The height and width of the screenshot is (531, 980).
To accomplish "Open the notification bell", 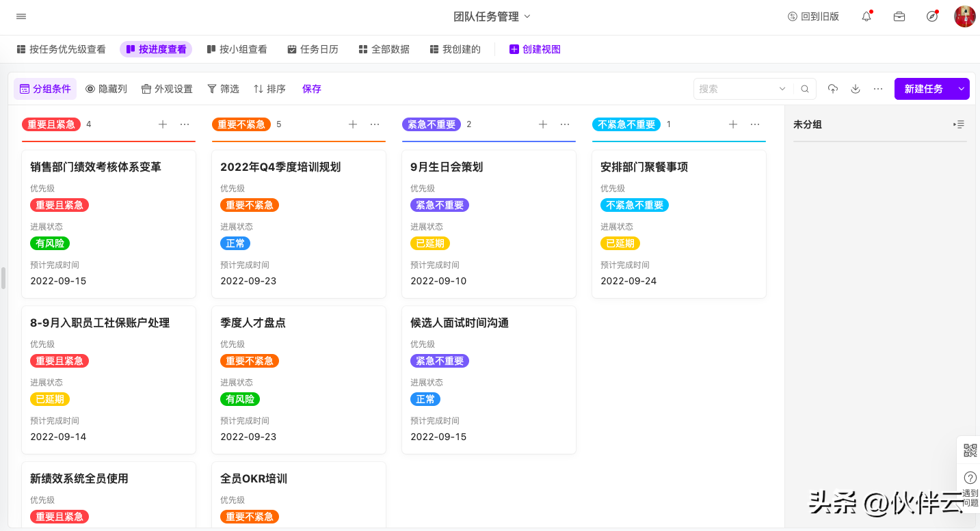I will [x=866, y=16].
